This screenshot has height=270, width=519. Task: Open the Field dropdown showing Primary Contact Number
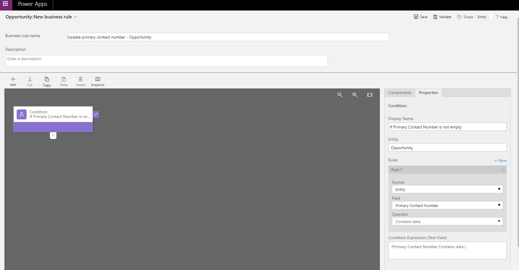[447, 205]
